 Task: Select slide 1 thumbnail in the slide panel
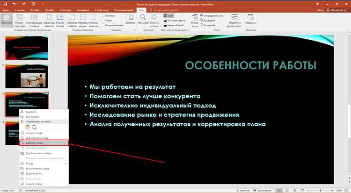coord(27,47)
